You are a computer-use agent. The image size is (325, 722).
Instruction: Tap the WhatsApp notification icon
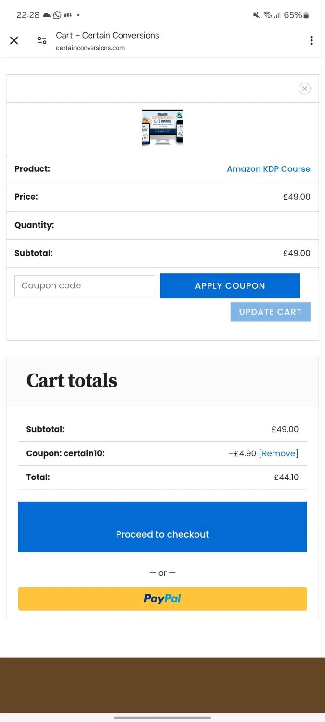click(57, 15)
